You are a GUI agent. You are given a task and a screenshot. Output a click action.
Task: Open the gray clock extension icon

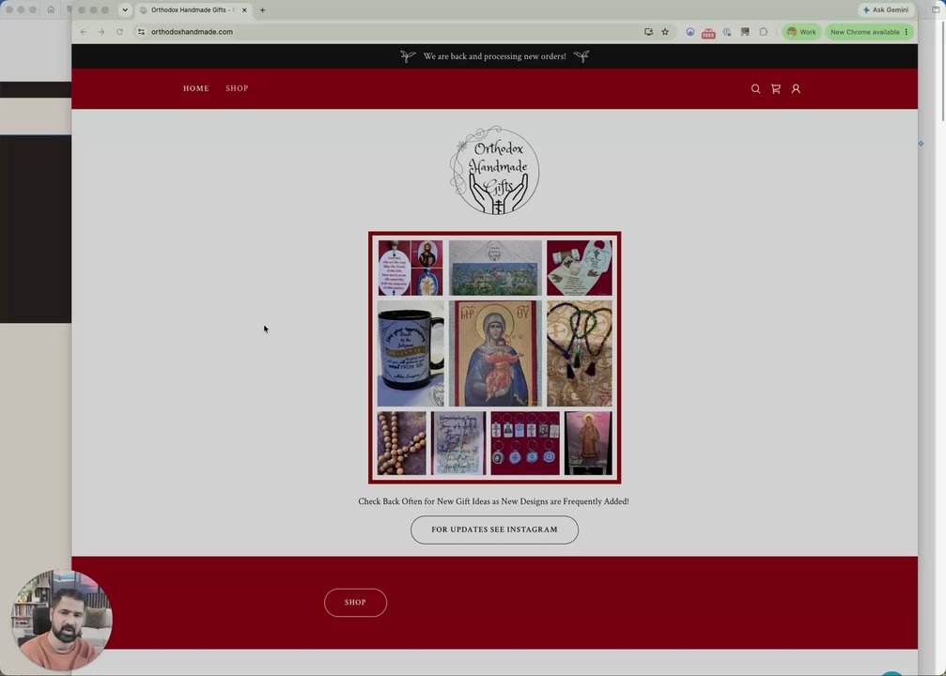(727, 32)
